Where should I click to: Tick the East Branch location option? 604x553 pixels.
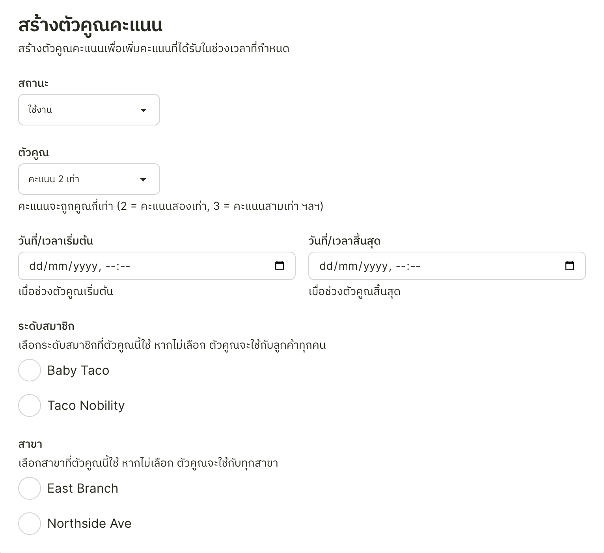[x=30, y=488]
